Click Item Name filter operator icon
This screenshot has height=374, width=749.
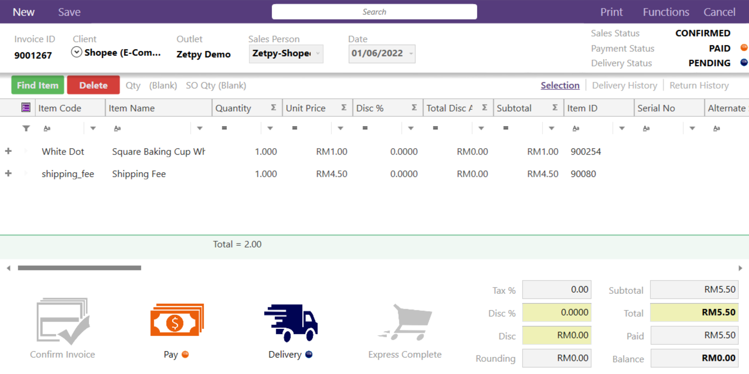(117, 128)
